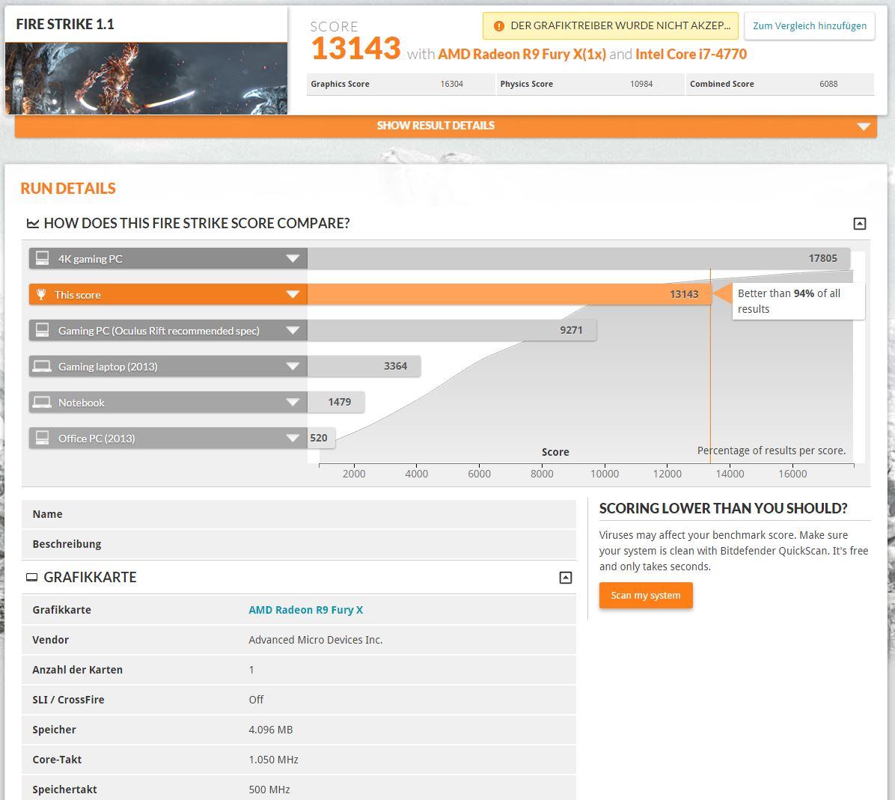
Task: Click the Fire Strike benchmark thumbnail image
Action: pyautogui.click(x=146, y=79)
